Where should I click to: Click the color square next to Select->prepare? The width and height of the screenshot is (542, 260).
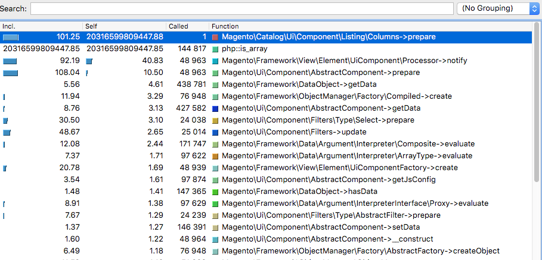pos(216,120)
